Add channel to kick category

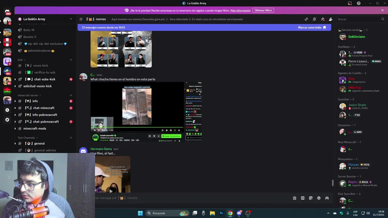[x=71, y=60]
